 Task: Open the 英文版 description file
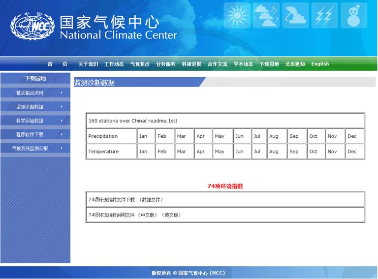tap(171, 215)
